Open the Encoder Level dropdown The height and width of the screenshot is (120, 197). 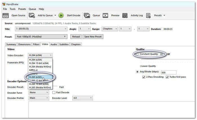(x=82, y=98)
